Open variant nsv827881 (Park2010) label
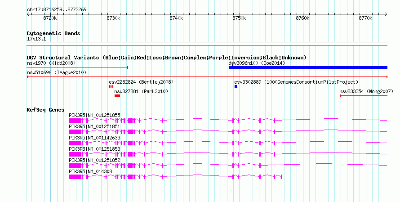400x202 pixels. tap(141, 91)
